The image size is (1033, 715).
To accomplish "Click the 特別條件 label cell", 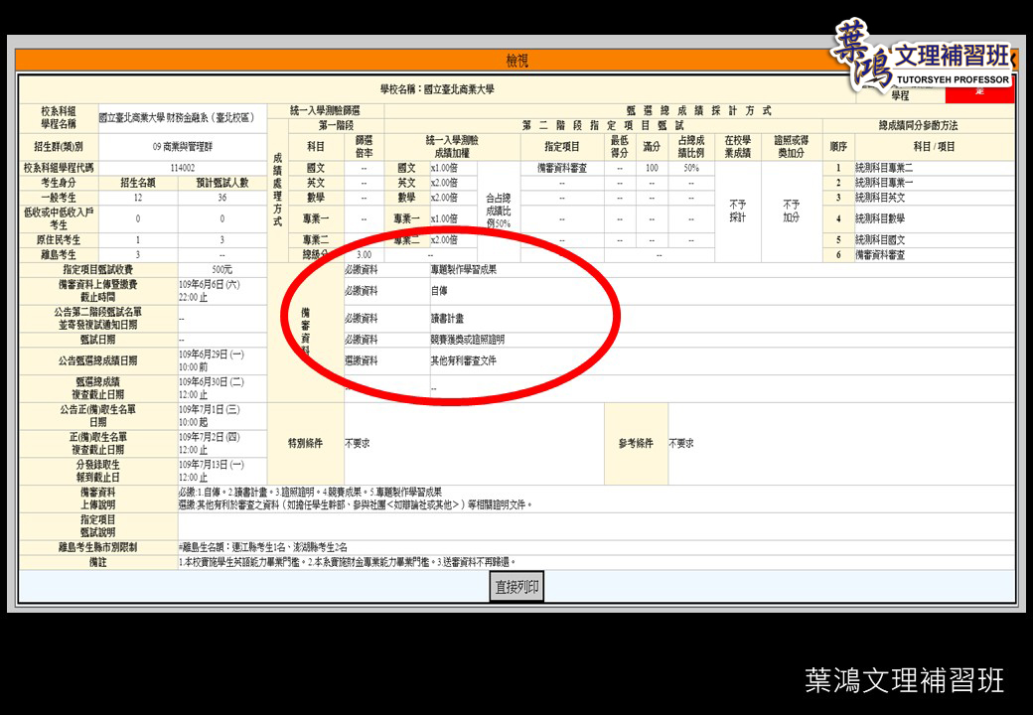I will click(304, 443).
